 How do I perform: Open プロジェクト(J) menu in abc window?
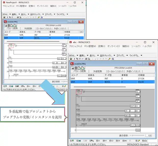click(75, 46)
